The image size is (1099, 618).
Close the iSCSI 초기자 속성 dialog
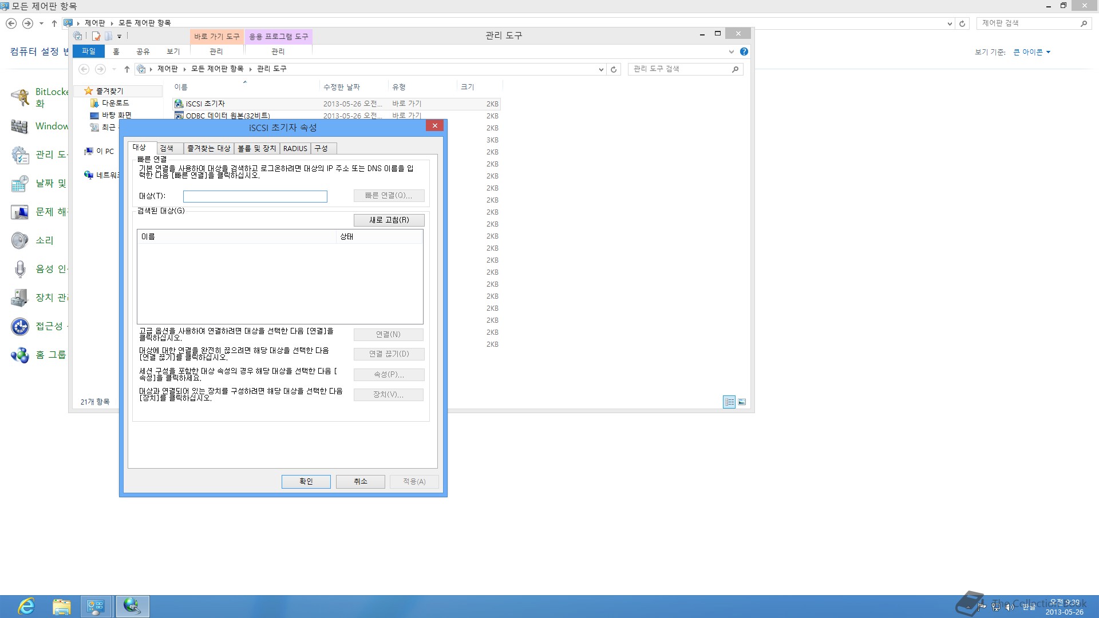click(434, 126)
